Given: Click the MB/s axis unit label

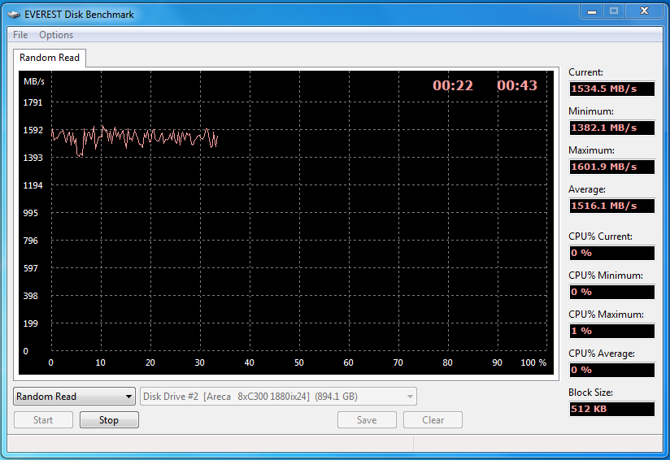Looking at the screenshot, I should [34, 81].
